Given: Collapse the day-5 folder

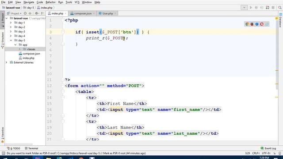Looking at the screenshot, I should click(11, 40).
